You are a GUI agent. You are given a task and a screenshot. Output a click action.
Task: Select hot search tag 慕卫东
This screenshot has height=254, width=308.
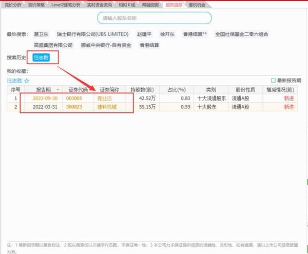coord(41,34)
